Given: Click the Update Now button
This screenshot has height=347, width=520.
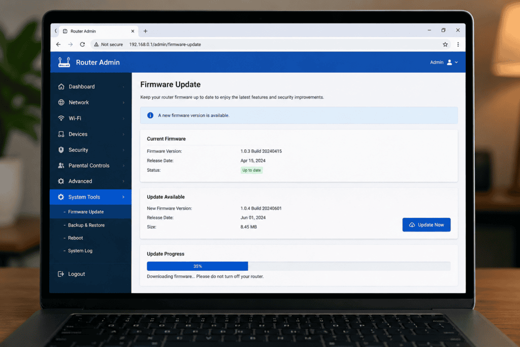Looking at the screenshot, I should tap(426, 225).
